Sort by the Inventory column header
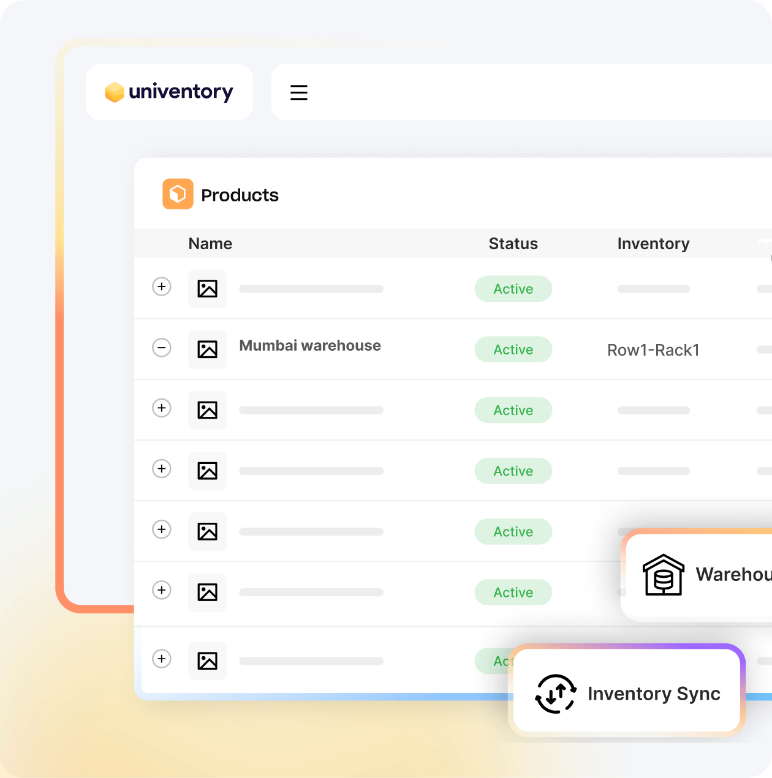The height and width of the screenshot is (778, 772). (653, 244)
